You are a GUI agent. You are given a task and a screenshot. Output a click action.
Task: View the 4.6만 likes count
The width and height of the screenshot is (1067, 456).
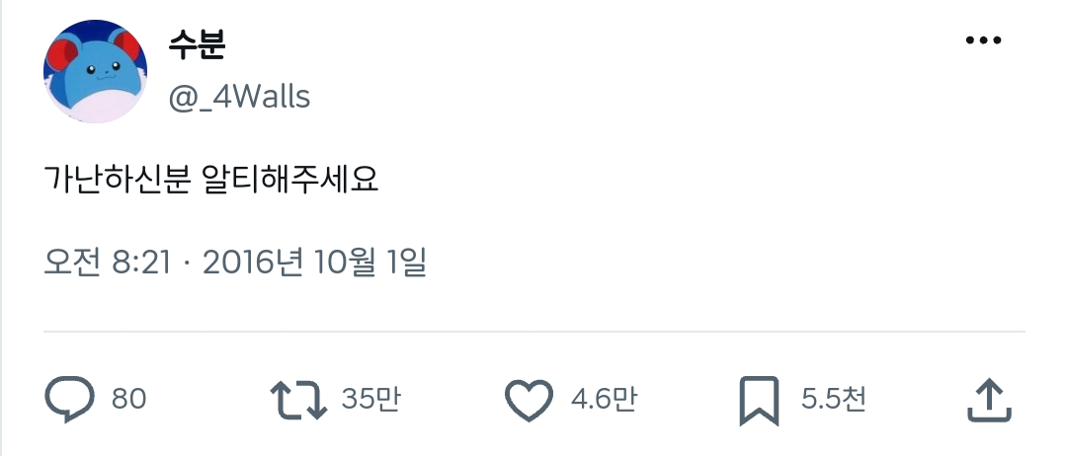pyautogui.click(x=604, y=399)
